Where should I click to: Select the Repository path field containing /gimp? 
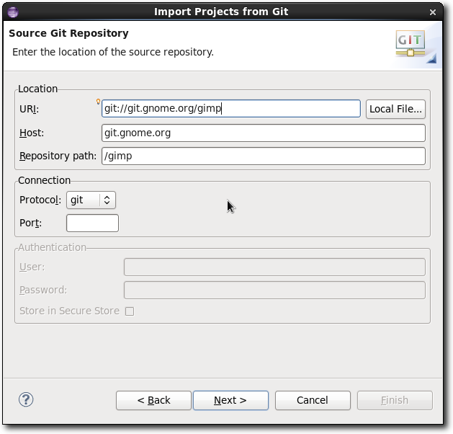[x=263, y=156]
